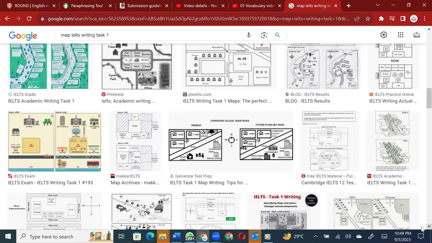Reload the Google search page
The height and width of the screenshot is (243, 432).
29,19
